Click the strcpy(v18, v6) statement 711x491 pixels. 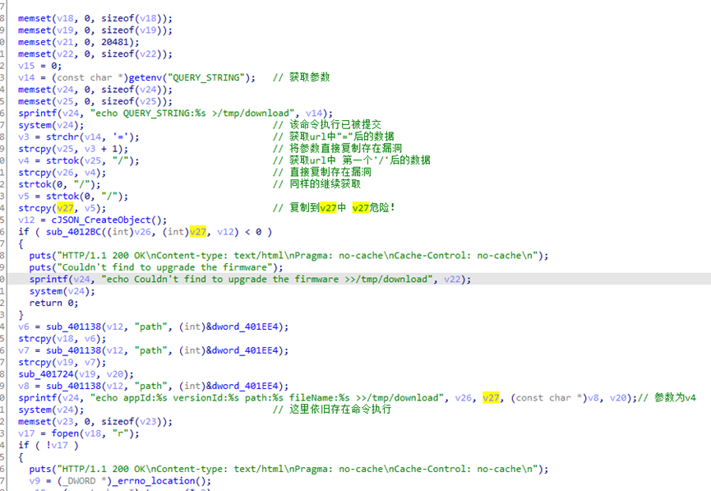point(62,339)
